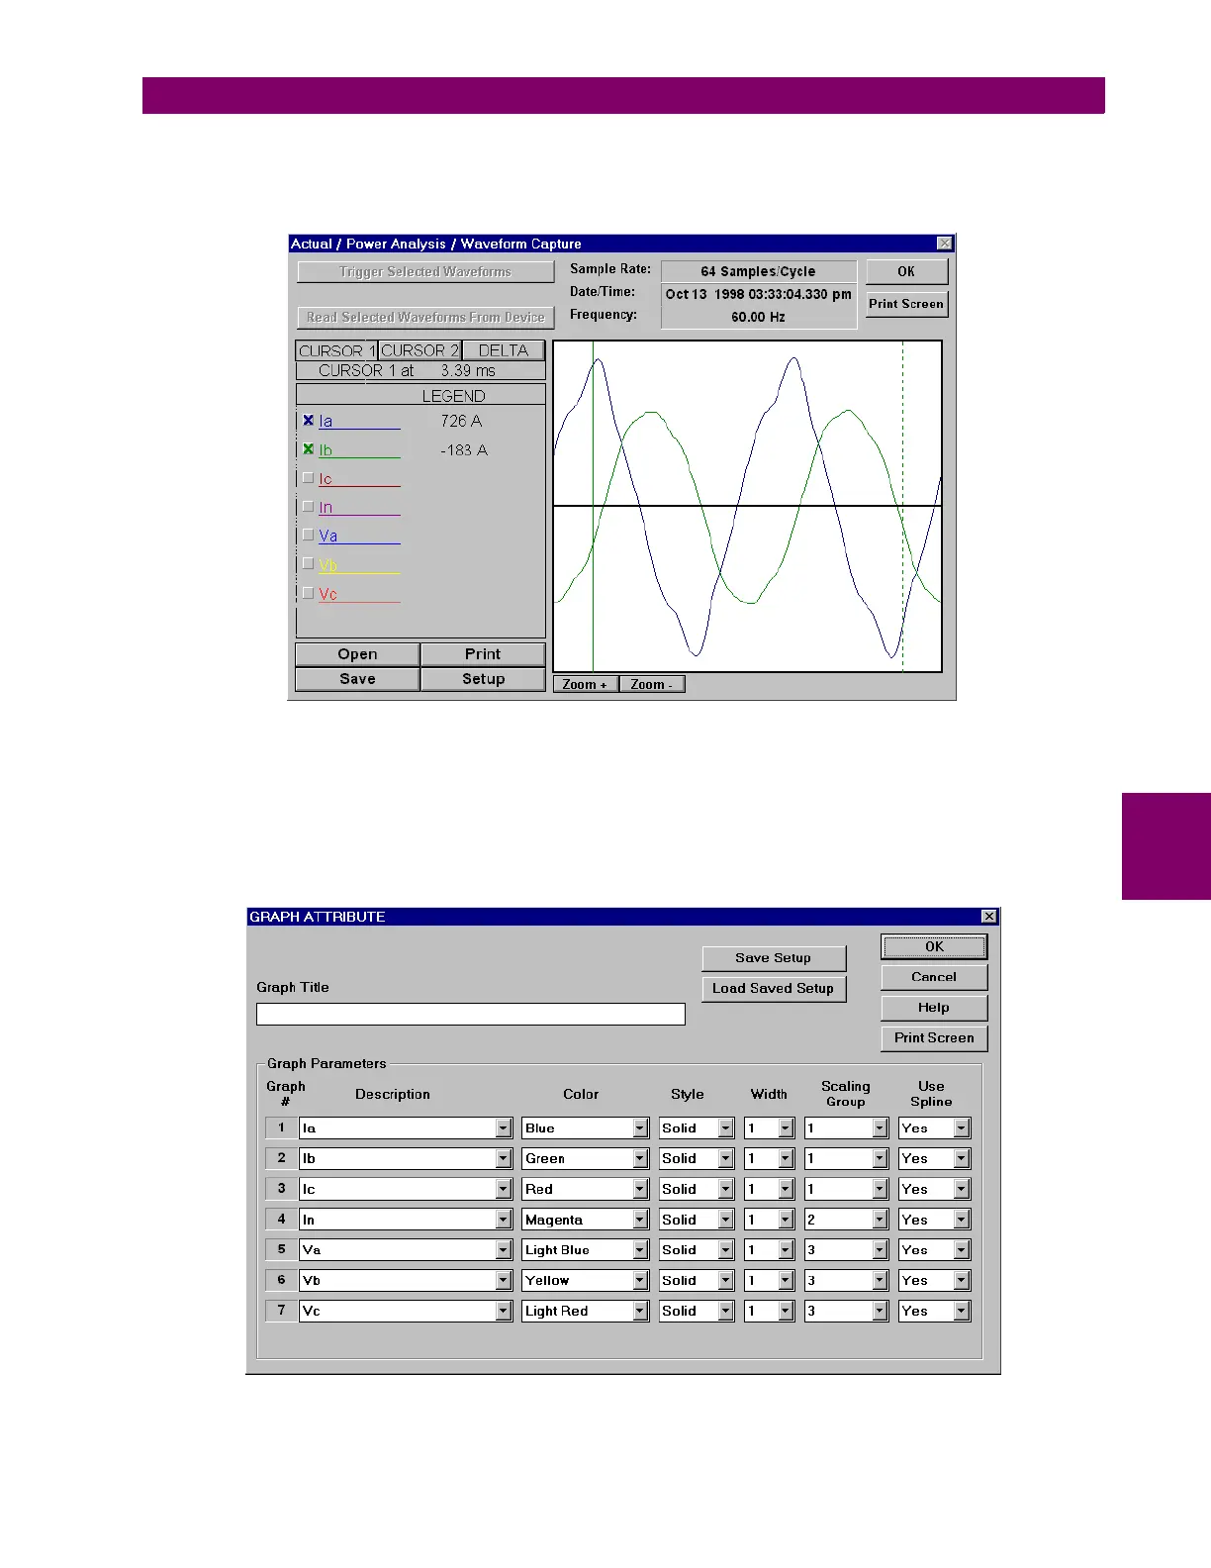The width and height of the screenshot is (1211, 1568).
Task: Click the Graph Title input field
Action: click(471, 1014)
